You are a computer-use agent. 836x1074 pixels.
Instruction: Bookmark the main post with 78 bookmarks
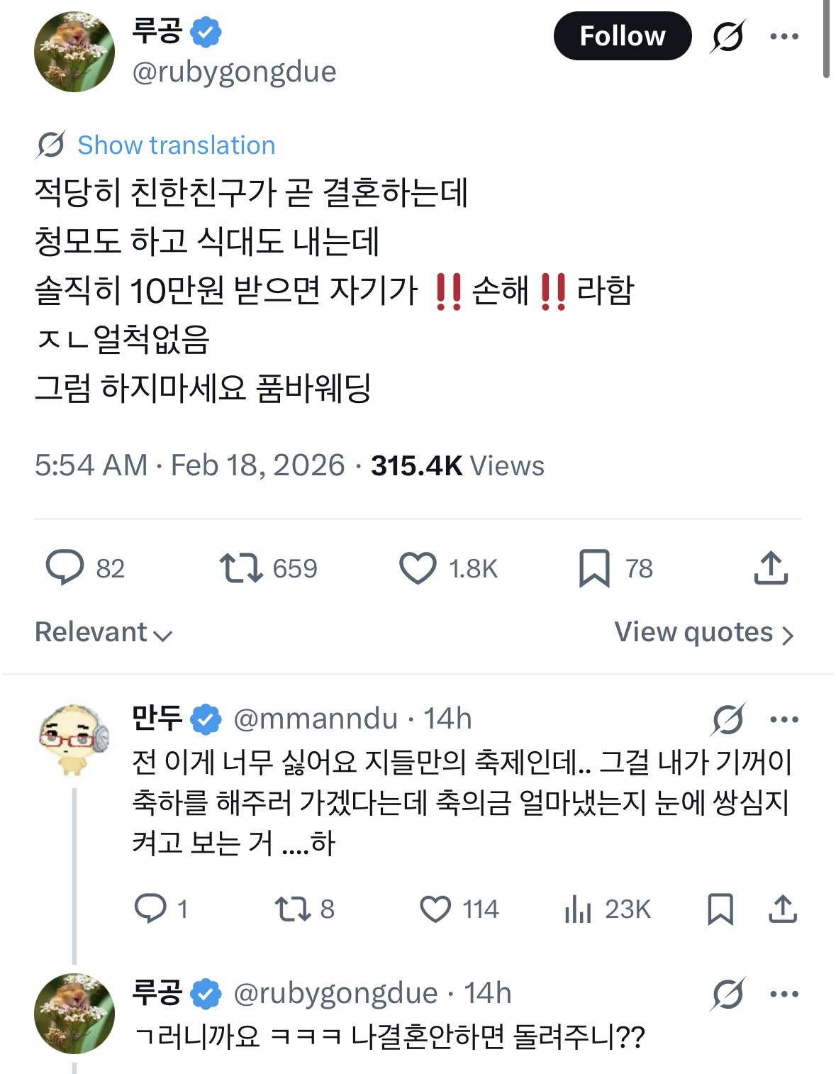pyautogui.click(x=594, y=568)
